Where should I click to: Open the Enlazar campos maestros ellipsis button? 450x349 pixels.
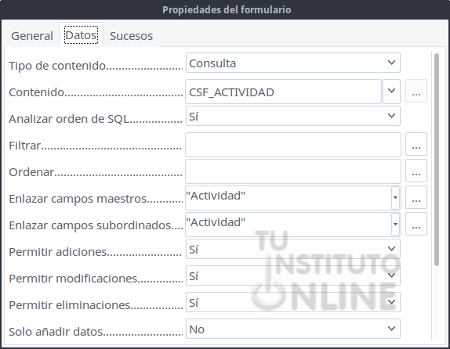tap(416, 197)
